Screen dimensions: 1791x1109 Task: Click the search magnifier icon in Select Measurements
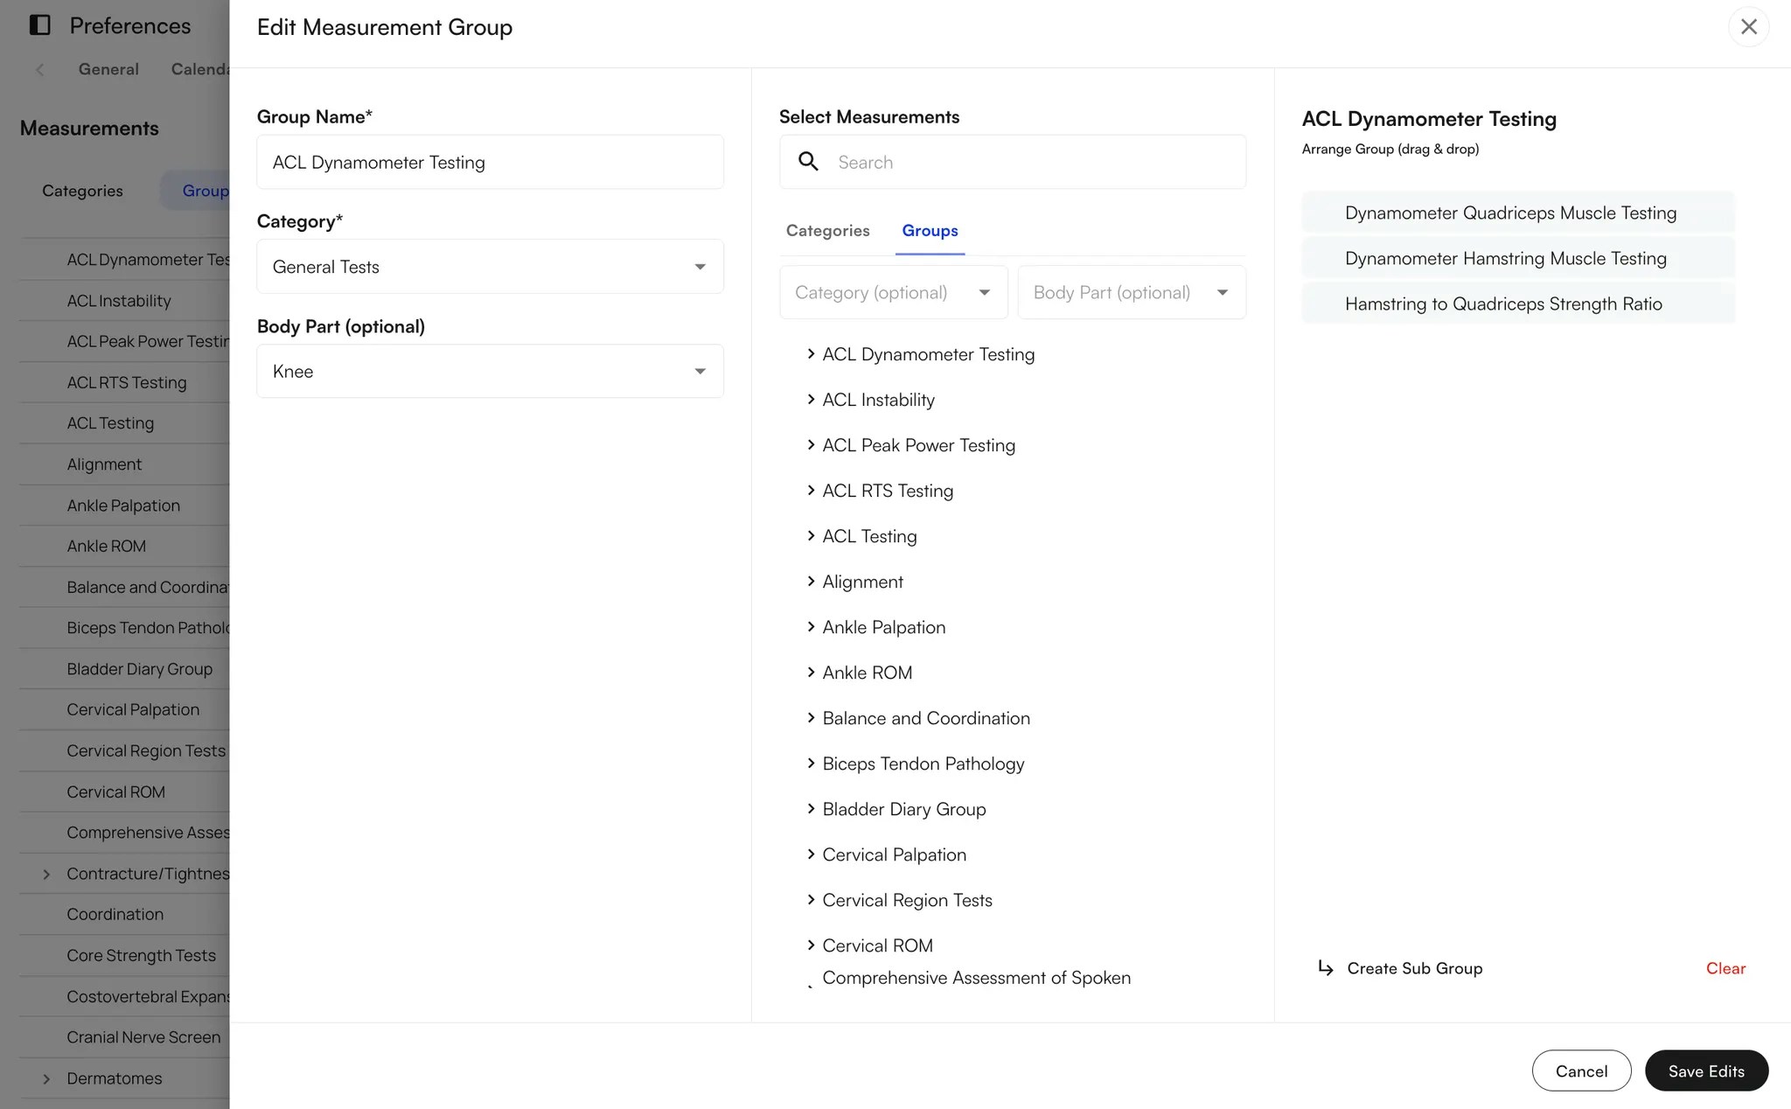point(808,162)
